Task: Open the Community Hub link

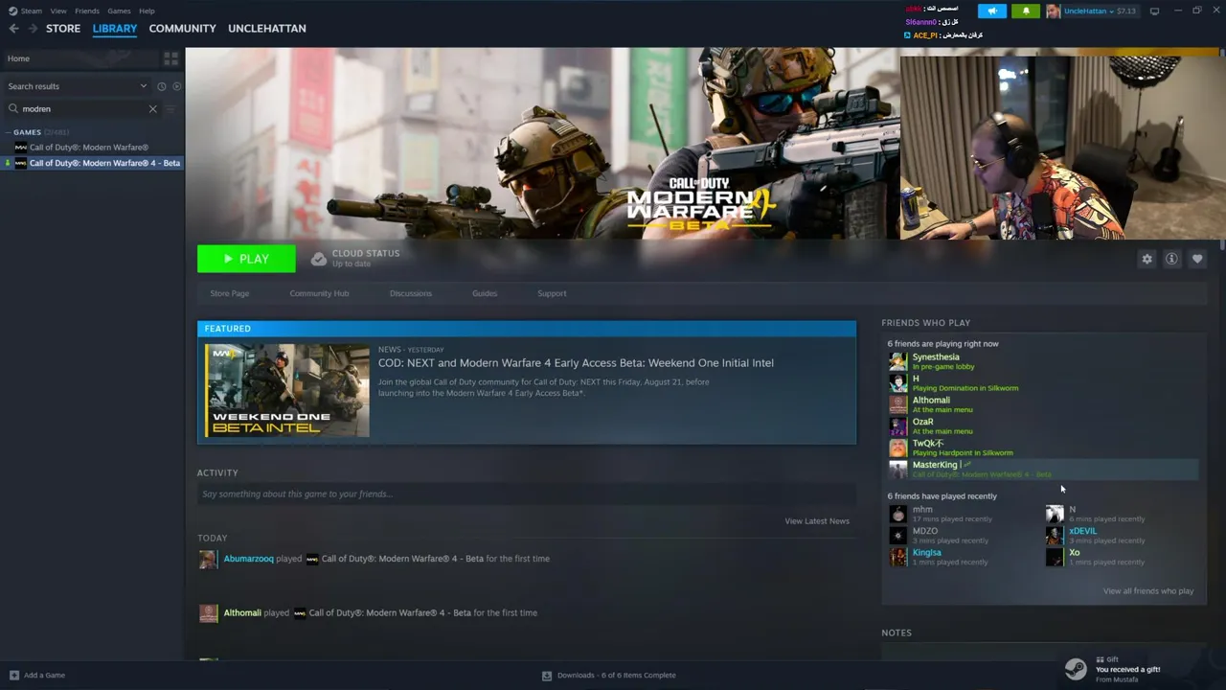Action: (319, 293)
